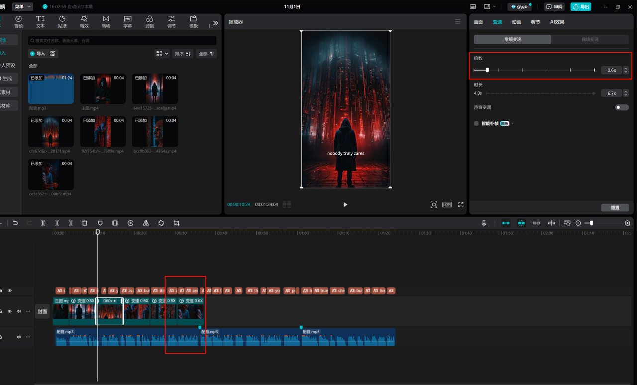This screenshot has width=637, height=385.
Task: Click the 导出 export button
Action: point(581,7)
